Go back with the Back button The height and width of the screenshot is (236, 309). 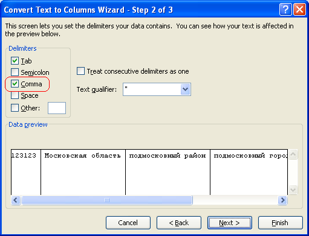[x=179, y=223]
